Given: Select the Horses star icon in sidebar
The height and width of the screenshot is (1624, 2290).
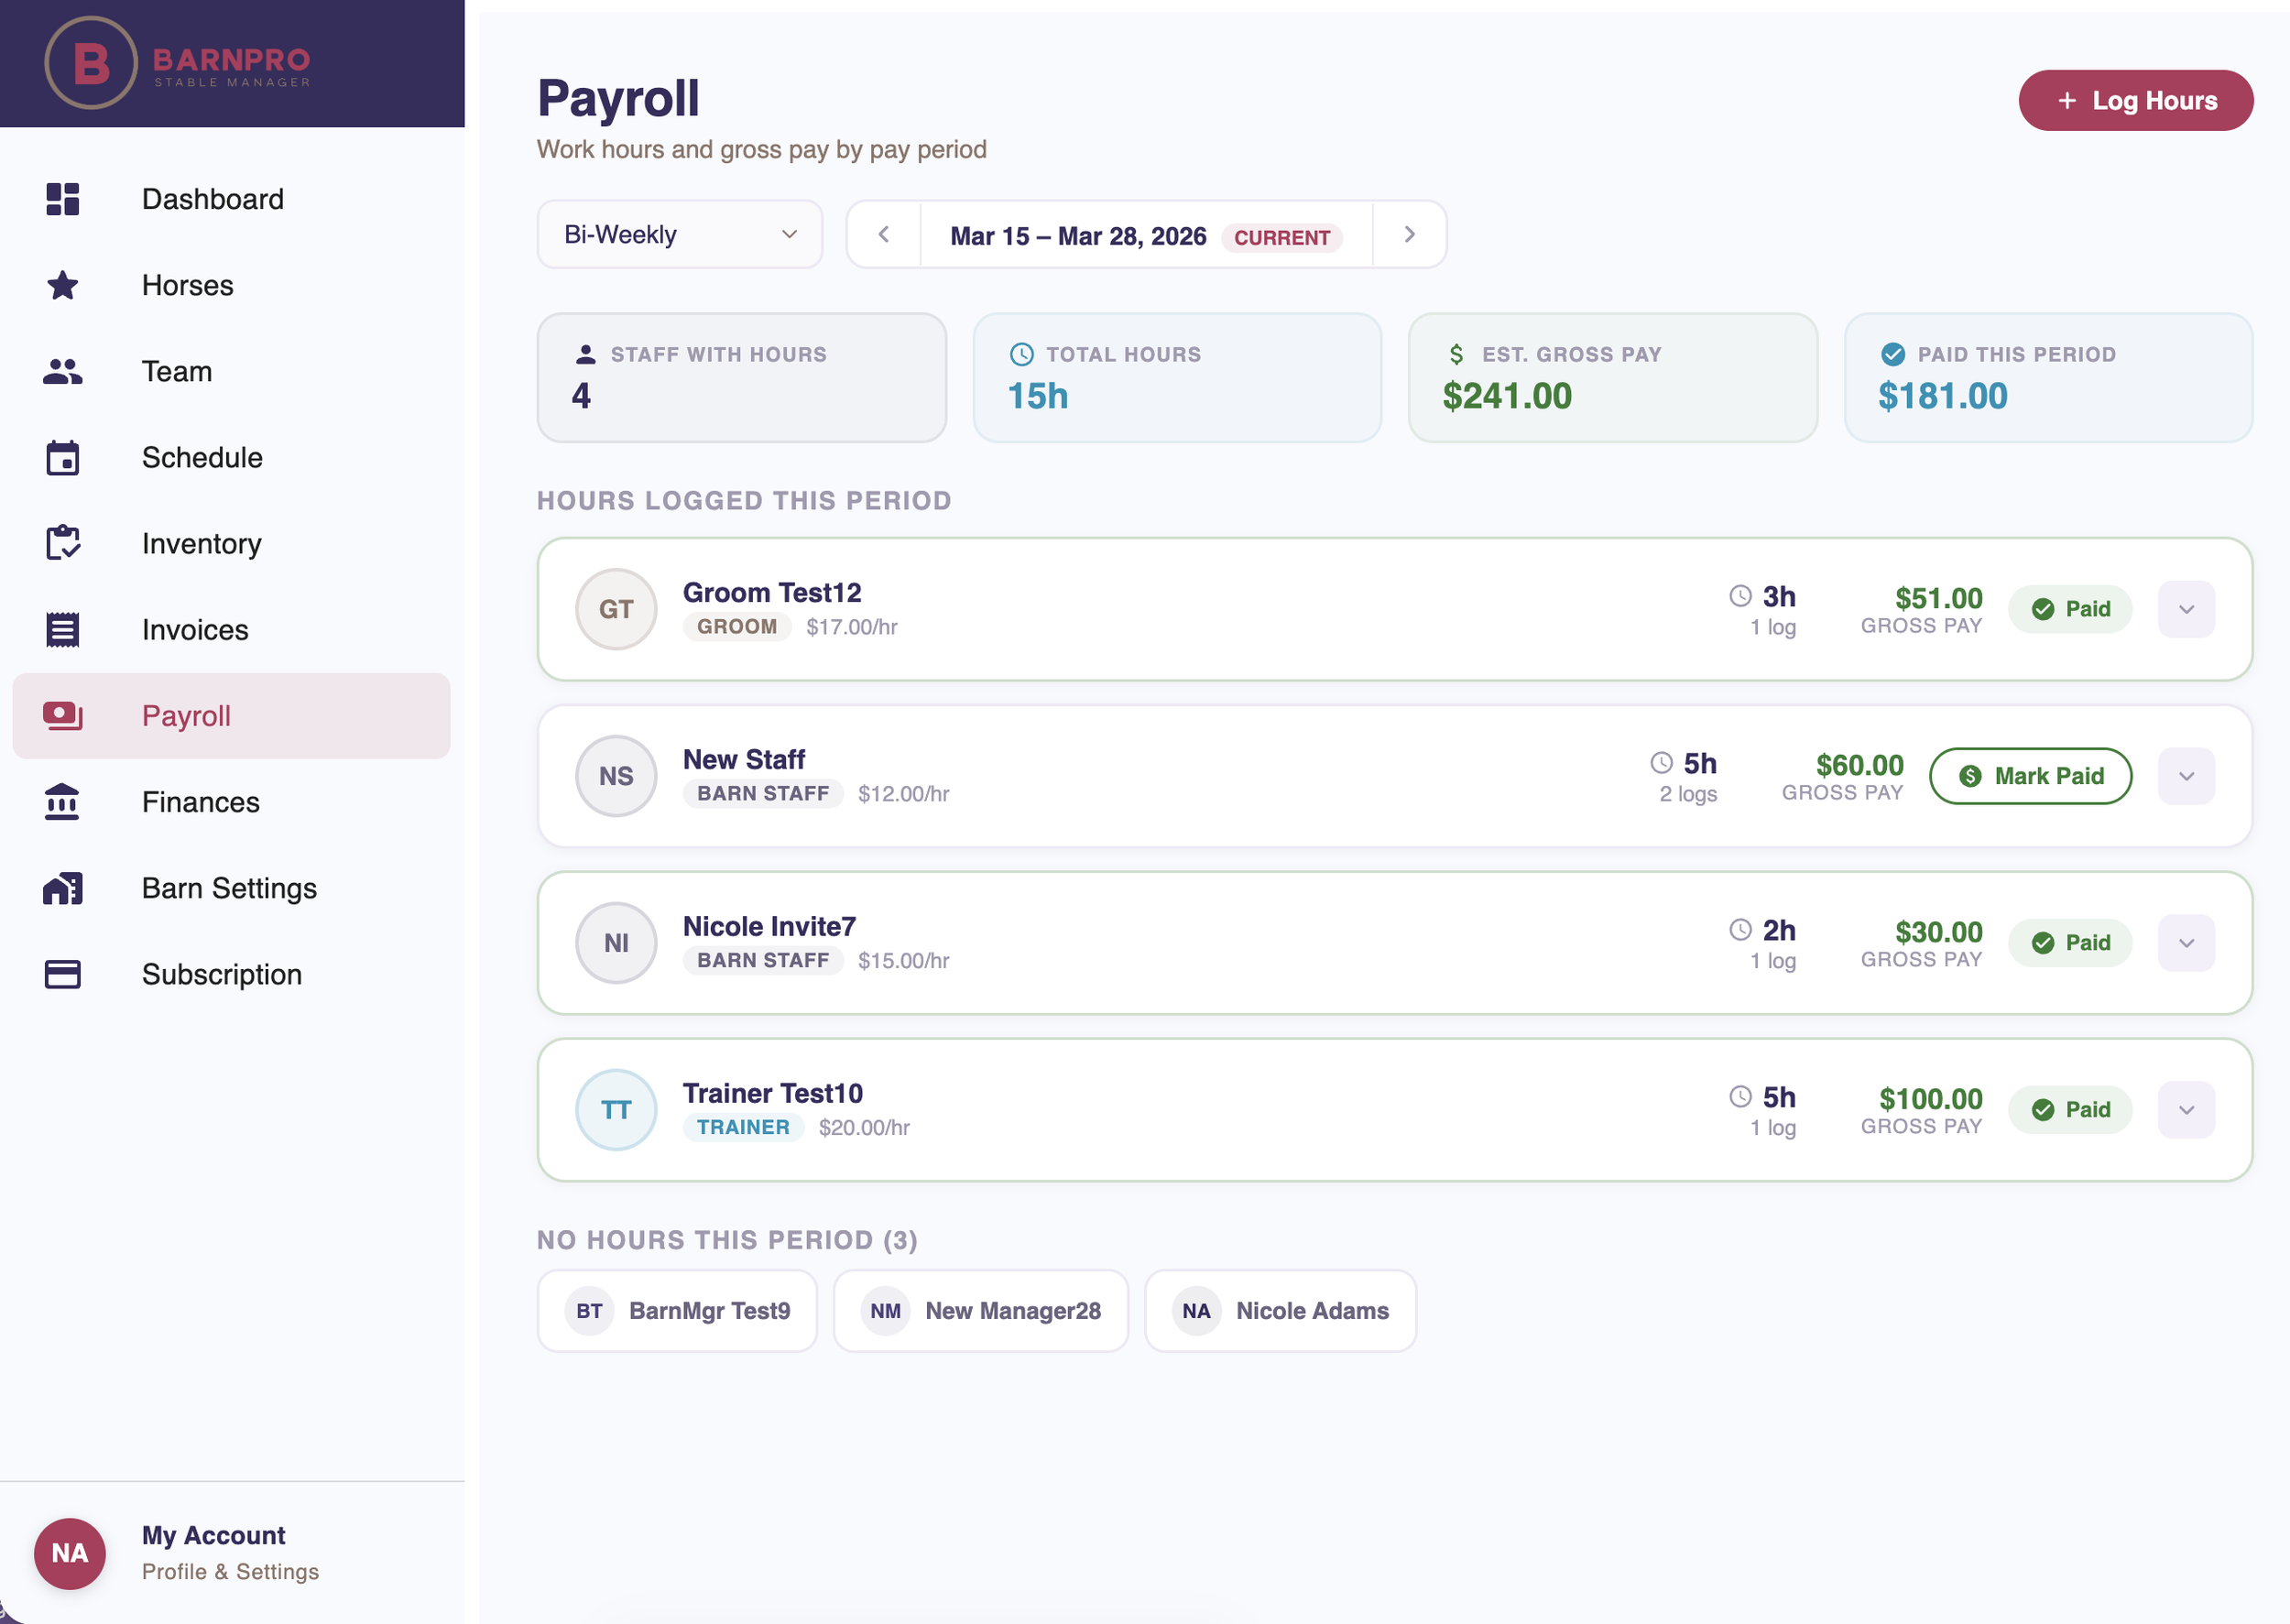Looking at the screenshot, I should 61,285.
